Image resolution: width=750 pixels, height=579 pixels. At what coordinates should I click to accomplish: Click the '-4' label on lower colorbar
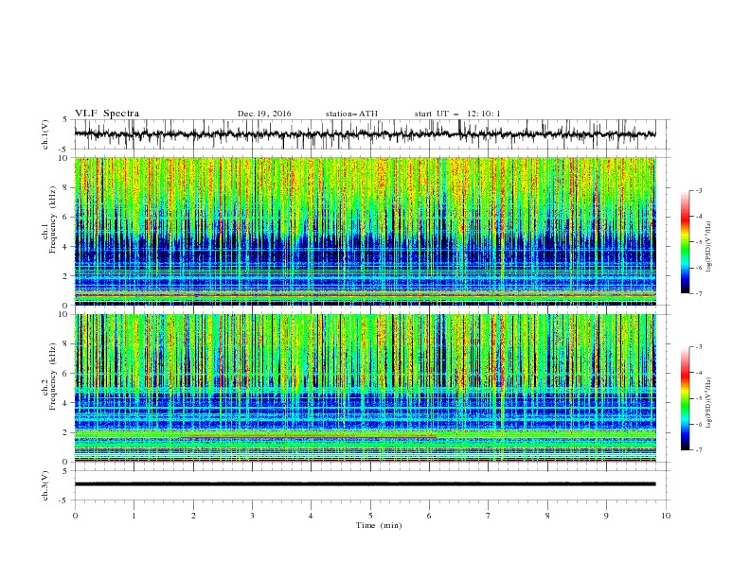coord(699,373)
